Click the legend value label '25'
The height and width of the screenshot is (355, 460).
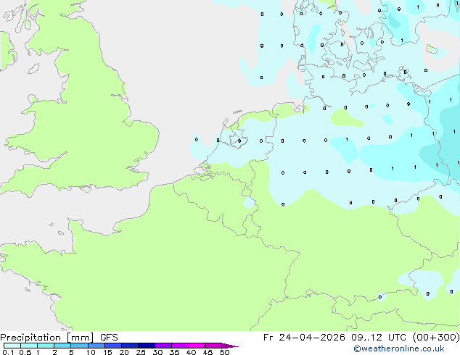tap(141, 352)
